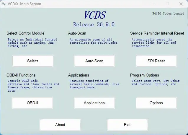Image resolution: width=188 pixels, height=135 pixels.
Task: Click 'Generic OBD2 Mode' description text
Action: (33, 86)
